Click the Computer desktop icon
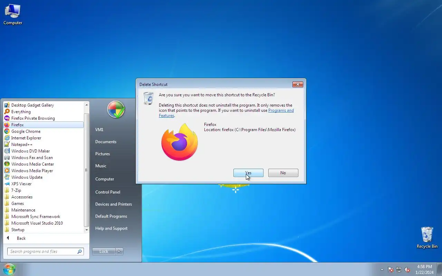 pos(13,14)
